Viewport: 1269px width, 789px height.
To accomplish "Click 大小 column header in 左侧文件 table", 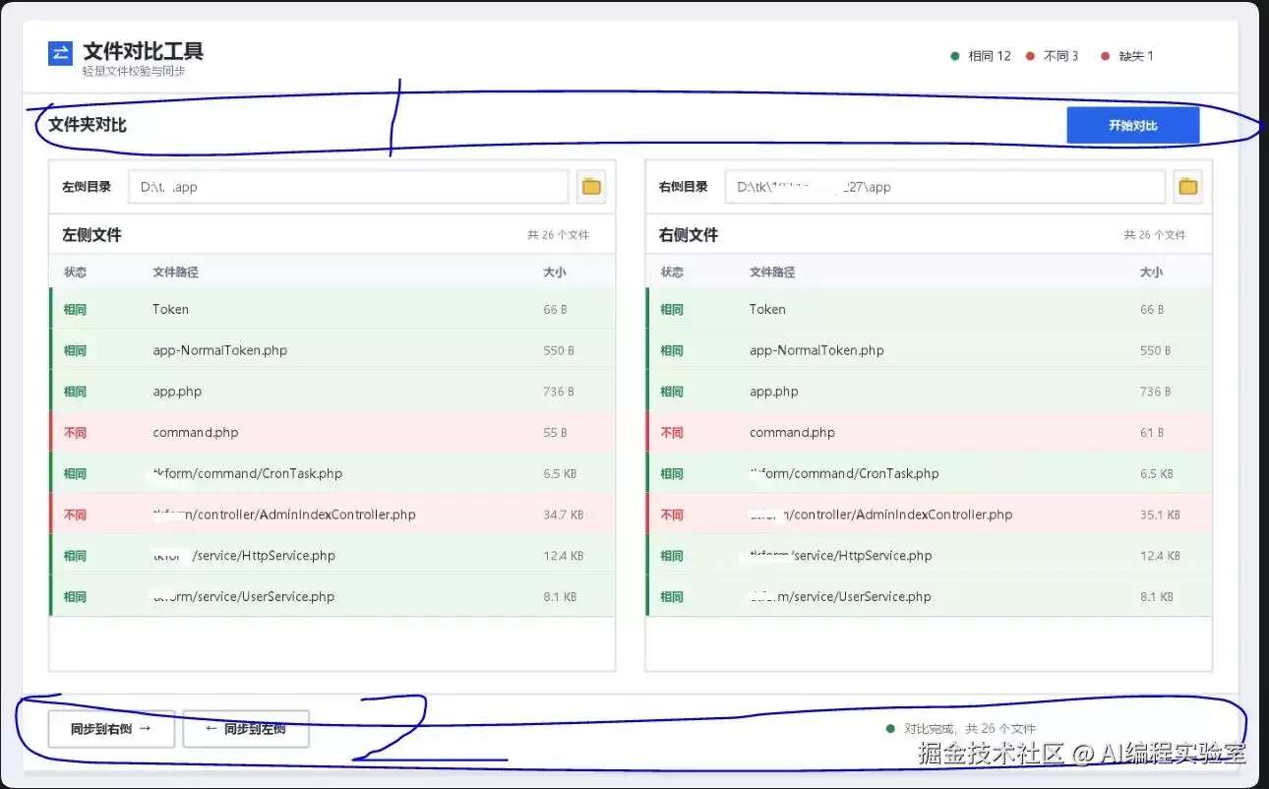I will (x=555, y=273).
